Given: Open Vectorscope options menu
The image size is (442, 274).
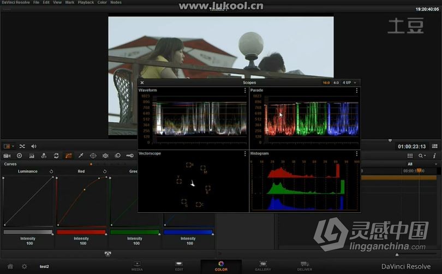Looking at the screenshot, I should 244,153.
